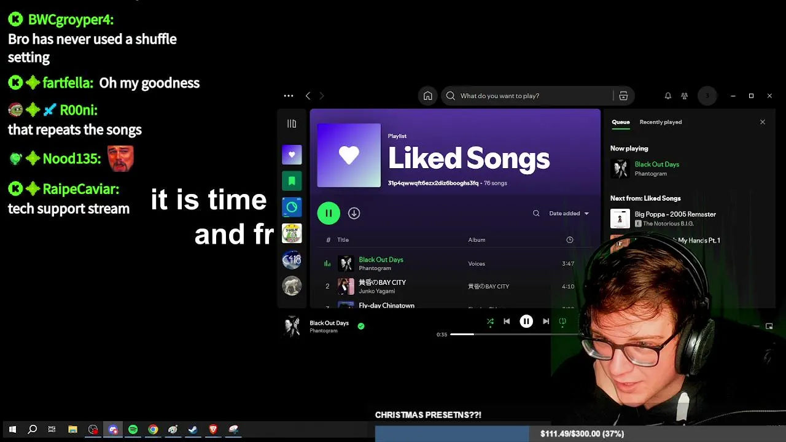Toggle shuffle in the player bar

pyautogui.click(x=490, y=322)
